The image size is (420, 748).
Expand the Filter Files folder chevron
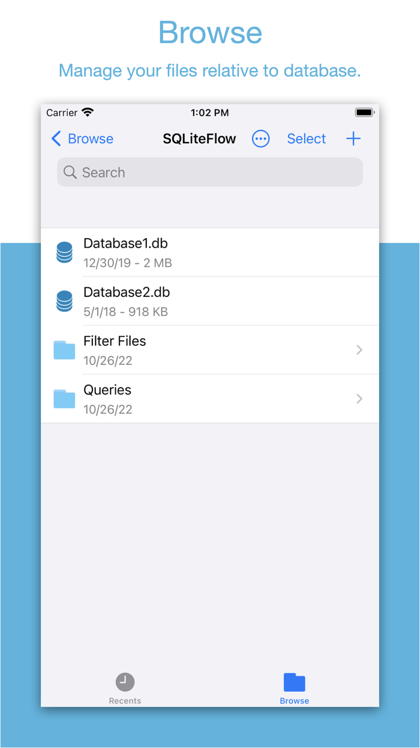tap(359, 350)
